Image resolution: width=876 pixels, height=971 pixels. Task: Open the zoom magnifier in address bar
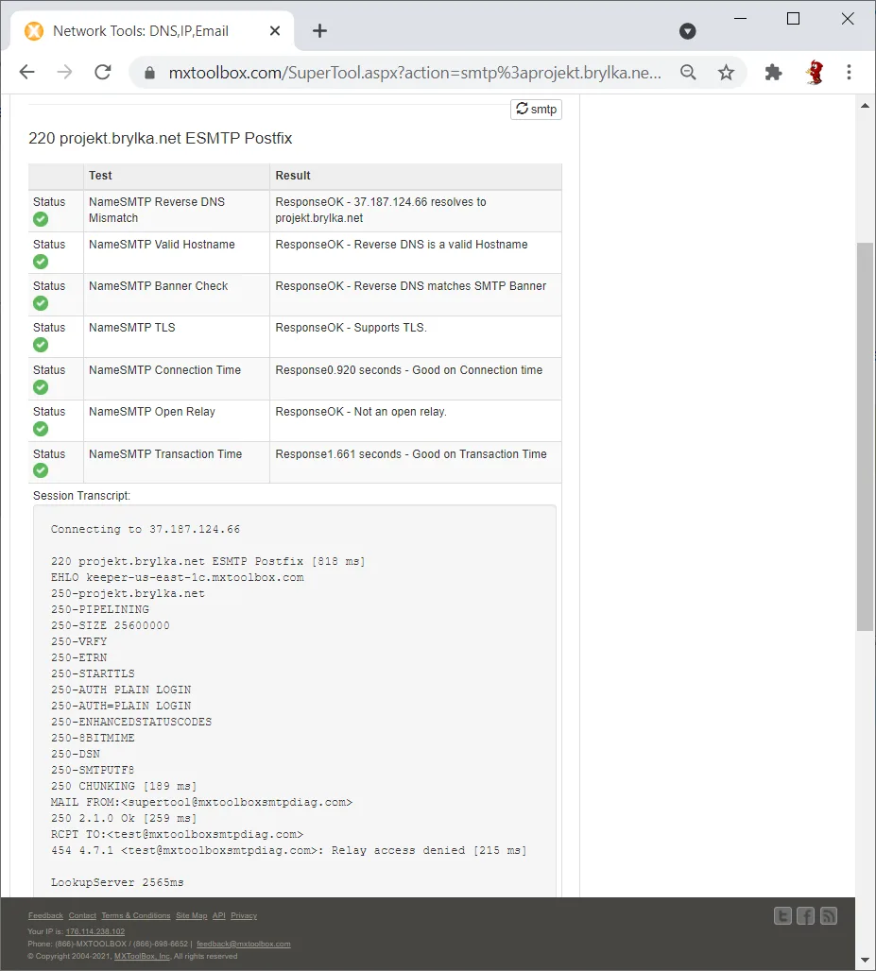(688, 73)
